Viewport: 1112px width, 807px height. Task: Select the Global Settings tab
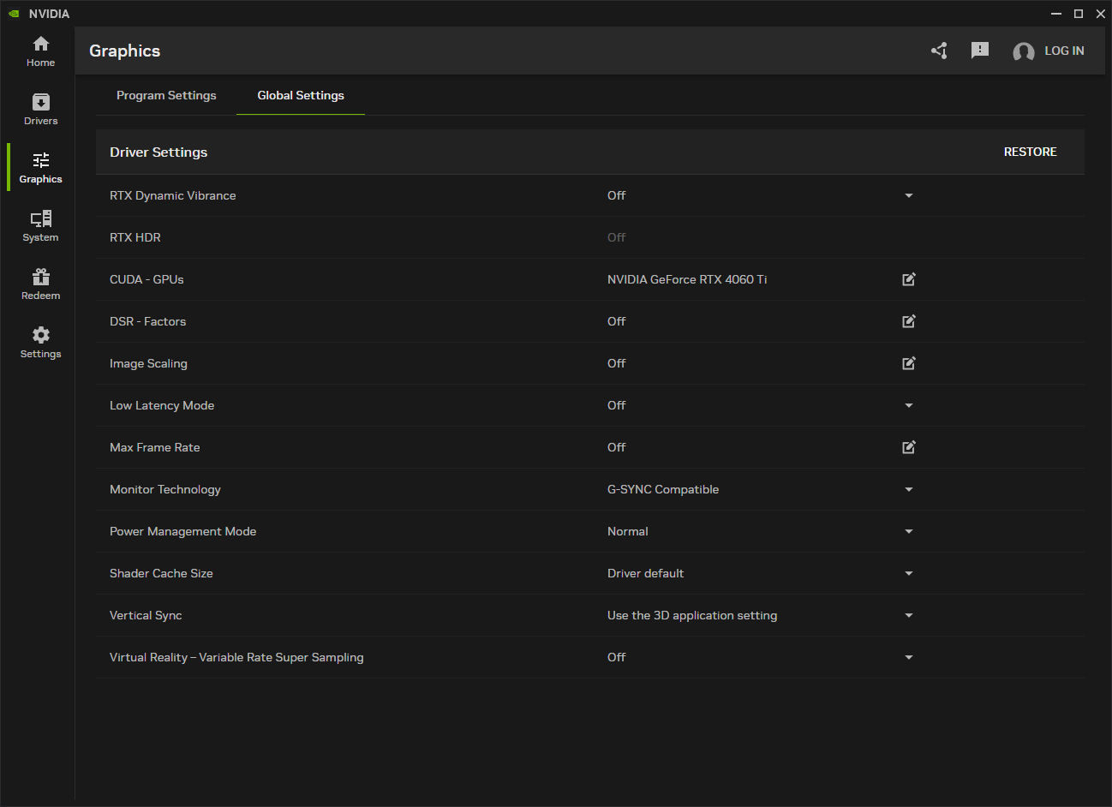click(x=300, y=95)
